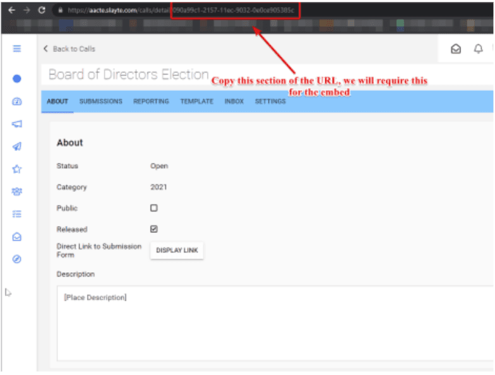Switch to the Settings tab
495x375 pixels.
click(x=270, y=101)
